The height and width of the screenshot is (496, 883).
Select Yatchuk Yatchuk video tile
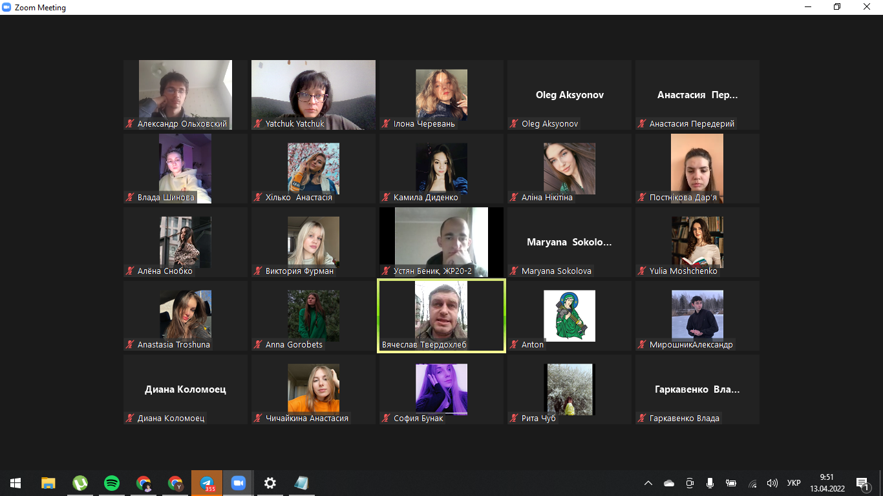314,95
